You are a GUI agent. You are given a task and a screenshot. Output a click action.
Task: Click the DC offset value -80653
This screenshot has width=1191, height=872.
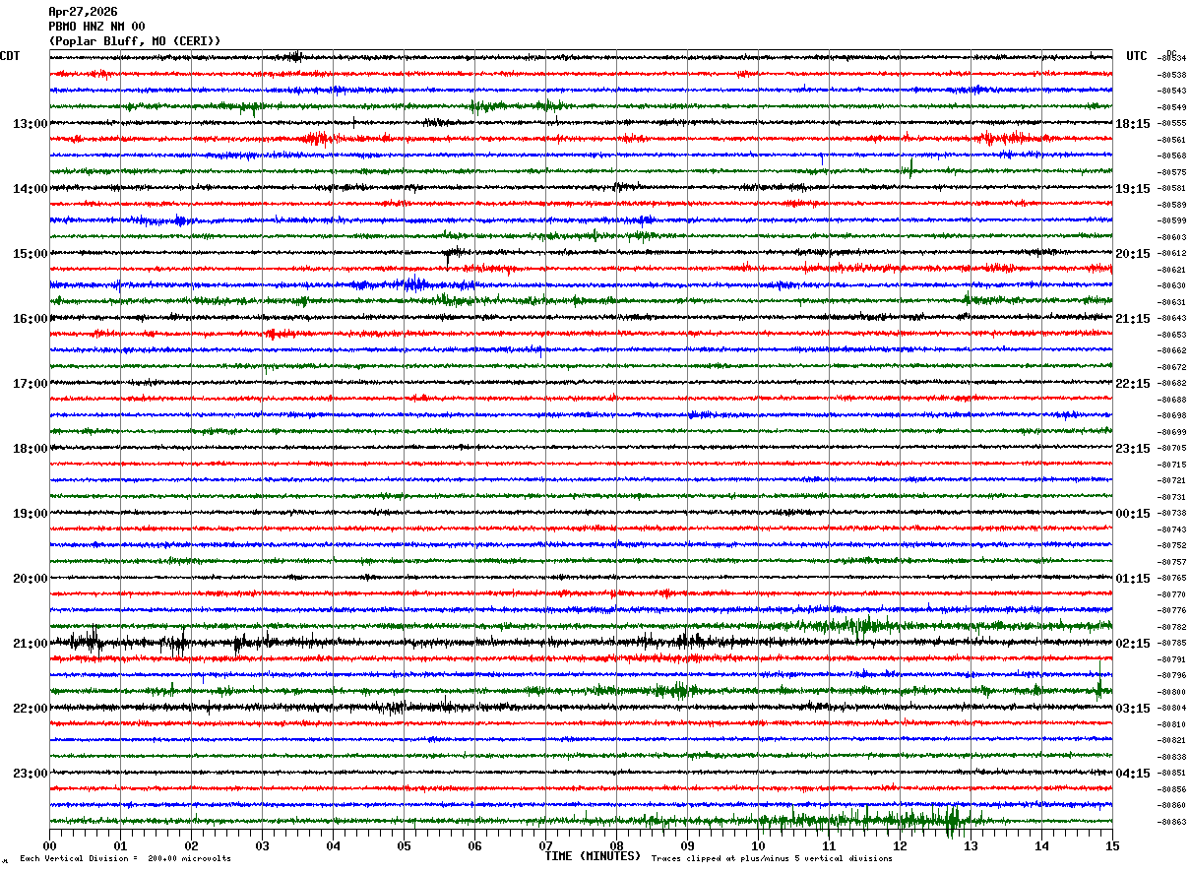click(1171, 335)
